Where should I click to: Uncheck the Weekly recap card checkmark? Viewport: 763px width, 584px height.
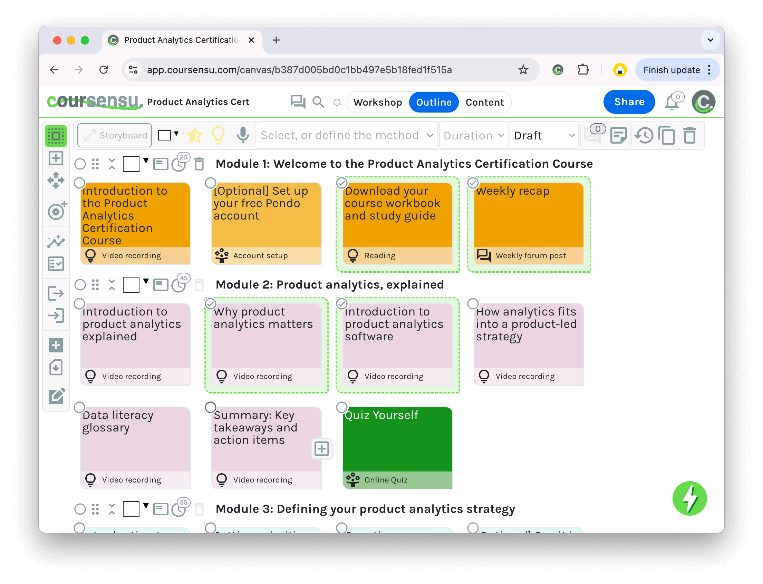tap(473, 183)
